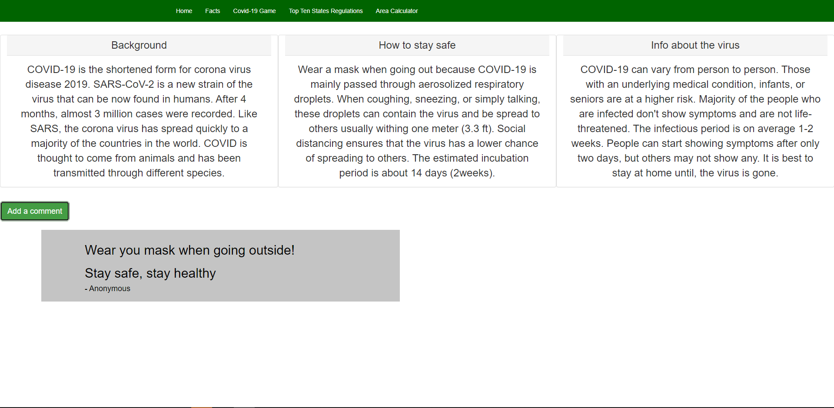Select the Info about the virus heading

pyautogui.click(x=695, y=45)
